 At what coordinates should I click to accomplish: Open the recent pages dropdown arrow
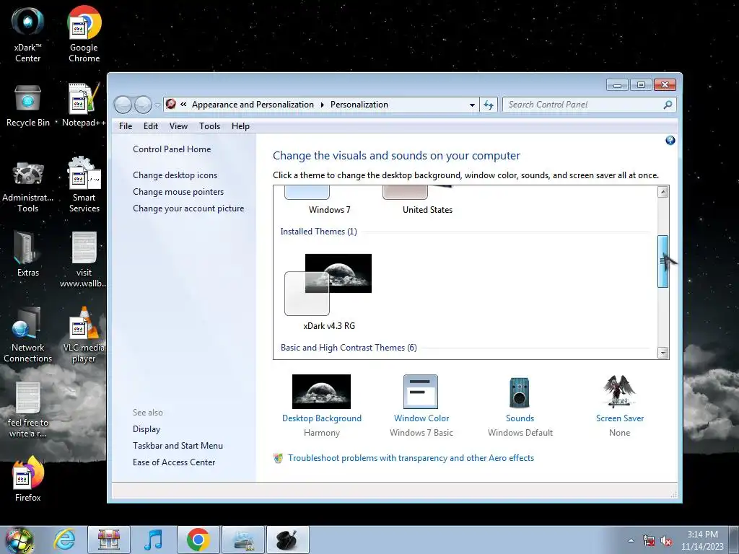(157, 105)
